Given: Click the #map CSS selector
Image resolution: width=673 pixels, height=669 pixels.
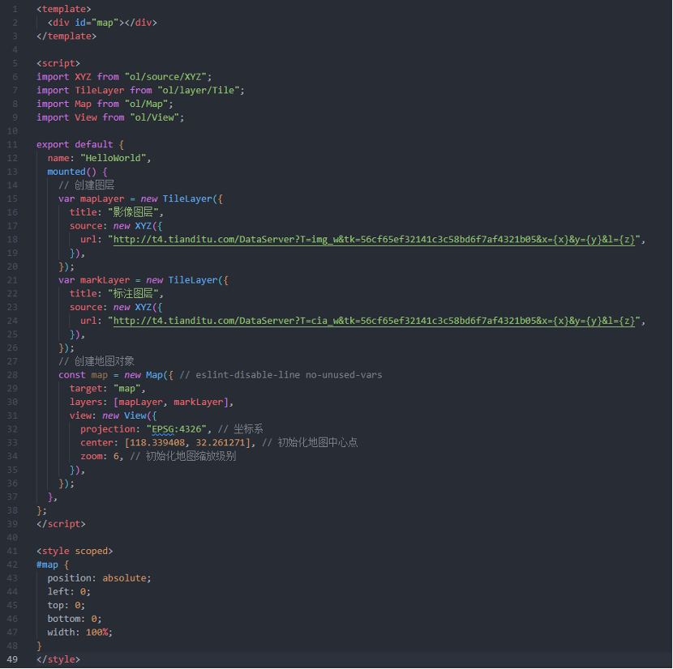Looking at the screenshot, I should 47,565.
